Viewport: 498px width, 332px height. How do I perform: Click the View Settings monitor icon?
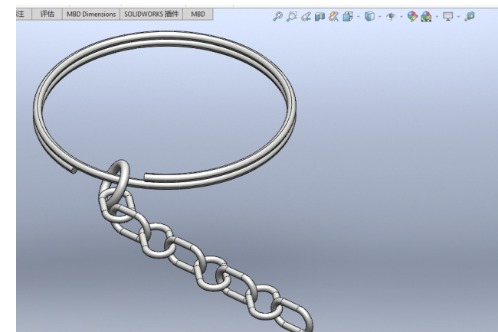click(448, 16)
